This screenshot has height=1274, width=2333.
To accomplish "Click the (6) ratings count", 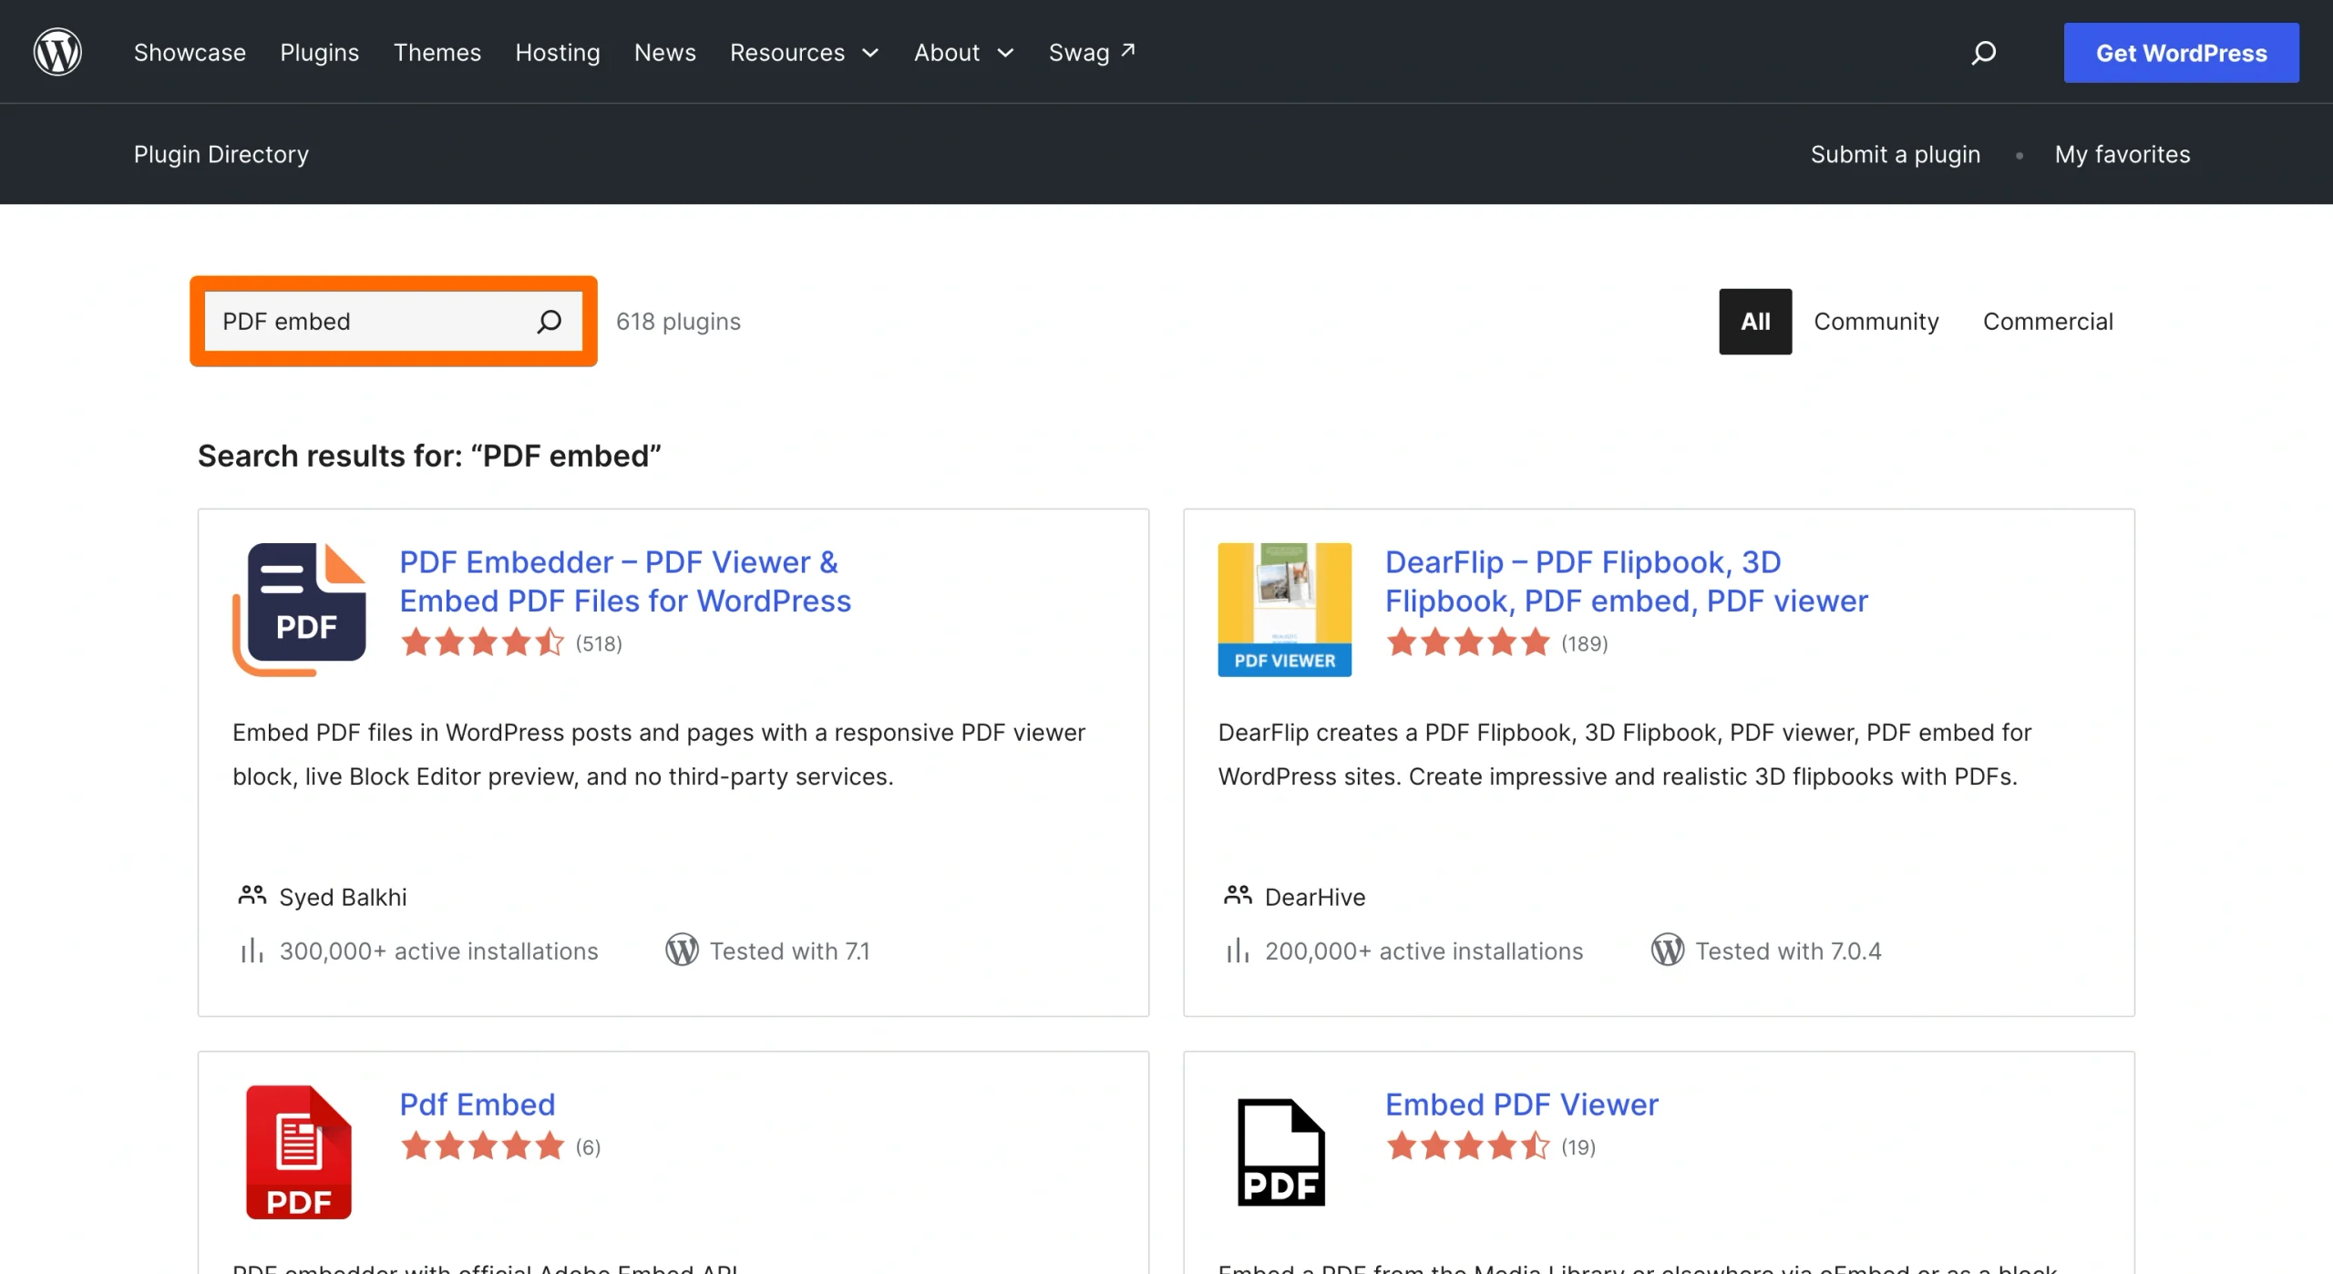I will point(588,1146).
